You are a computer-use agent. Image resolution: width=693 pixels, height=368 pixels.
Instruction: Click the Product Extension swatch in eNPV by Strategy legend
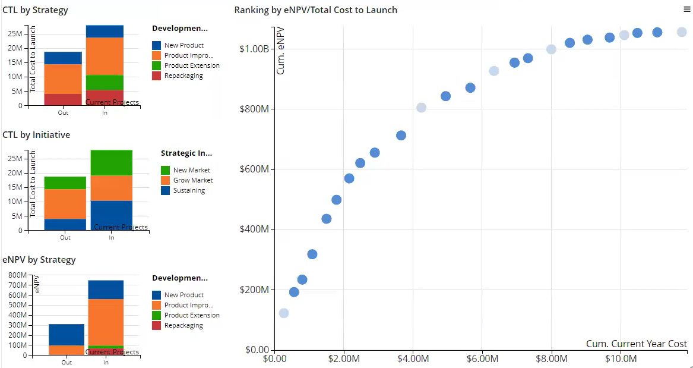(x=156, y=315)
